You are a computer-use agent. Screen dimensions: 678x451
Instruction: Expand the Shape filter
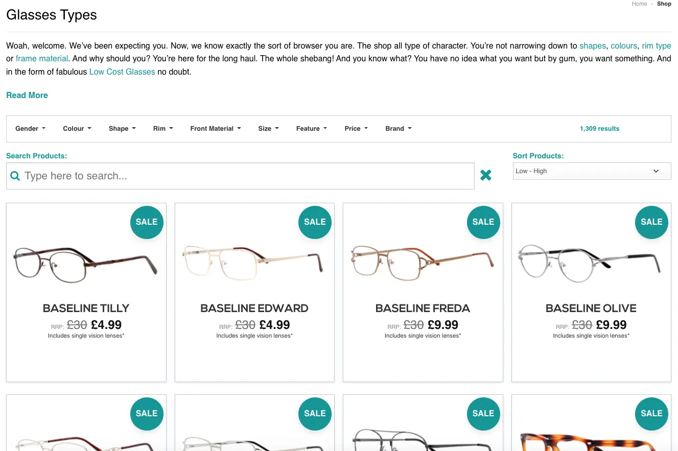coord(122,129)
